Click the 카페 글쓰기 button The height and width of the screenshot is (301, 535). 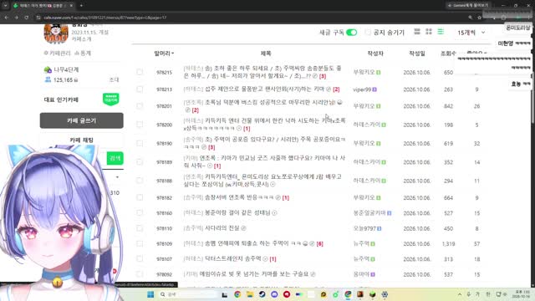pos(82,120)
